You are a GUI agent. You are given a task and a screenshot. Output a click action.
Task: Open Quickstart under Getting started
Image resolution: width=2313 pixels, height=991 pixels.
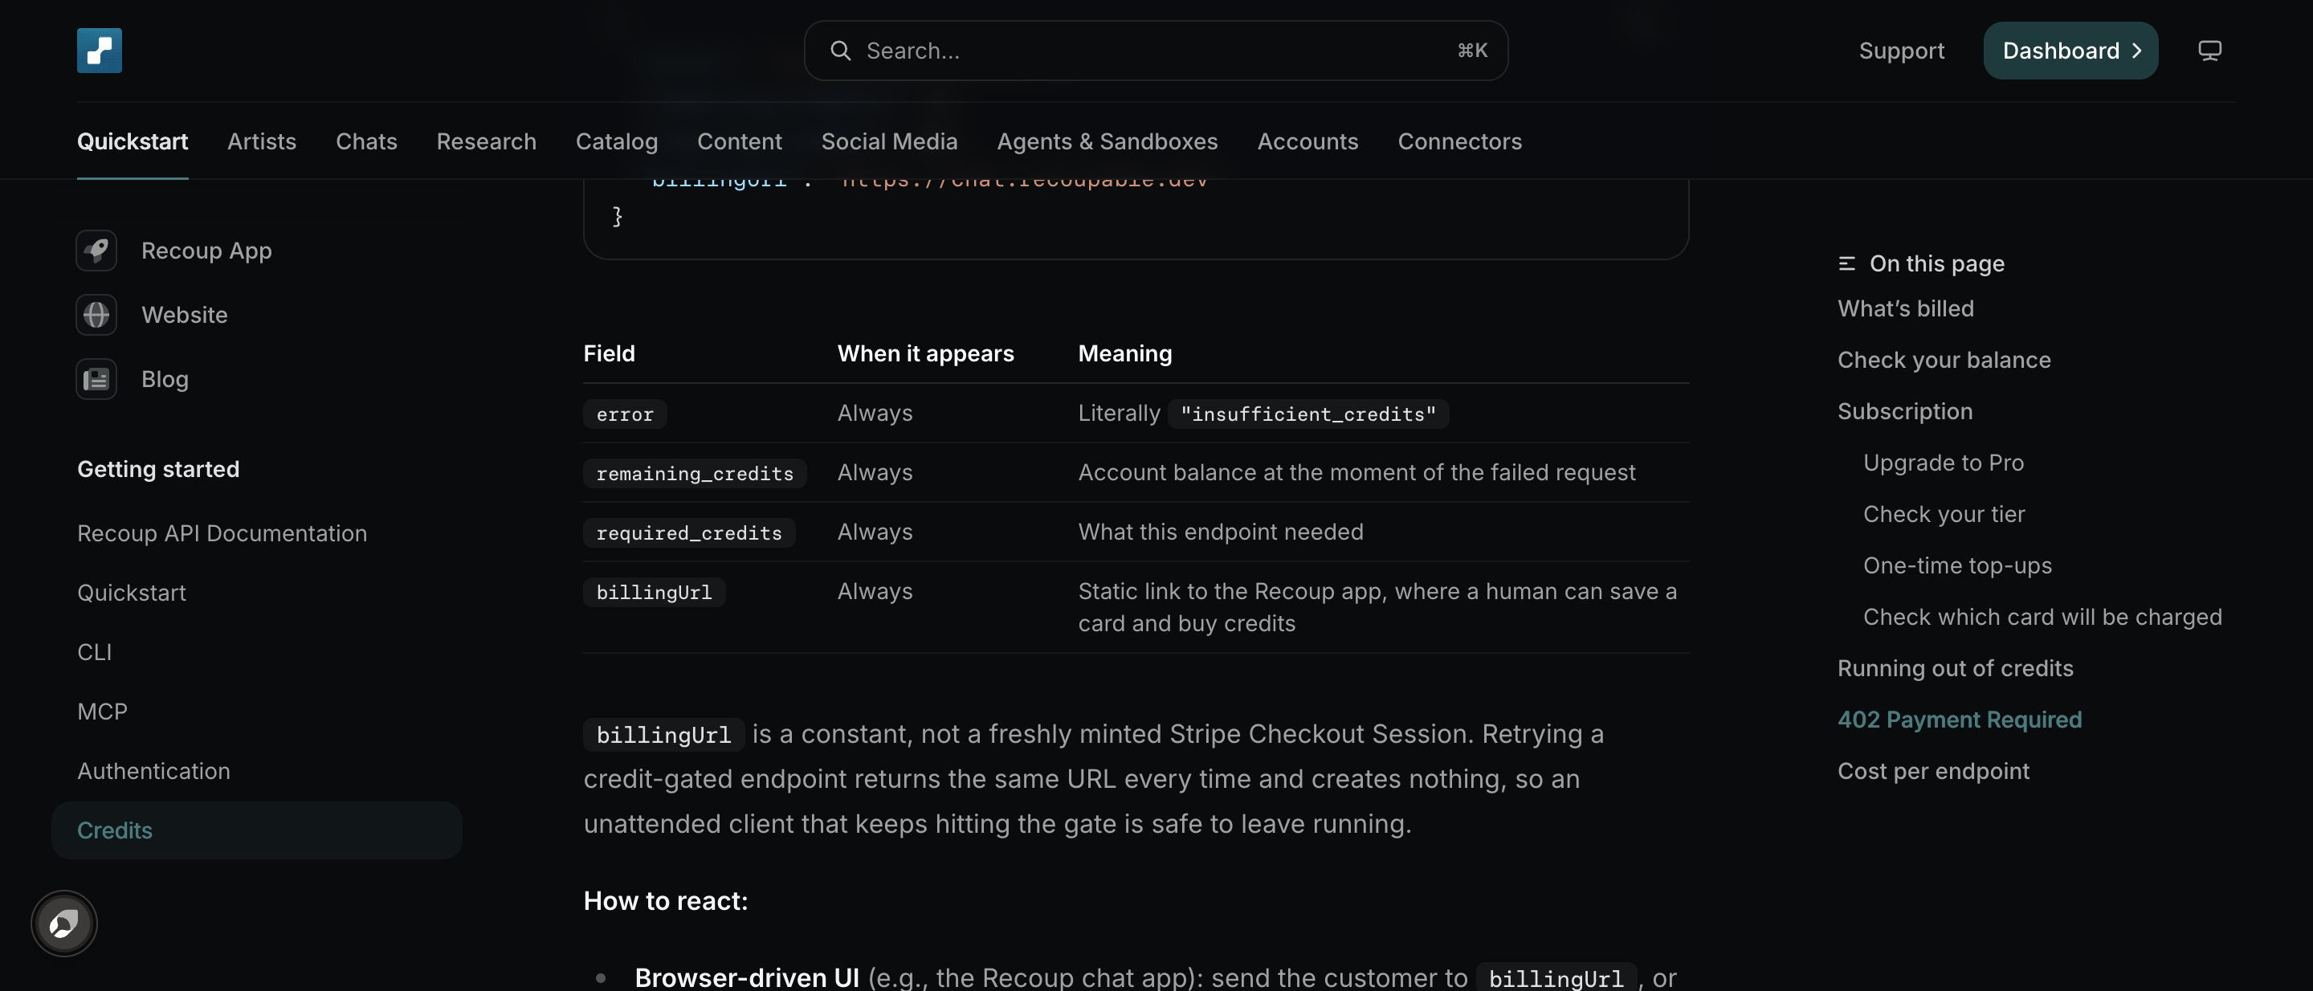point(131,593)
